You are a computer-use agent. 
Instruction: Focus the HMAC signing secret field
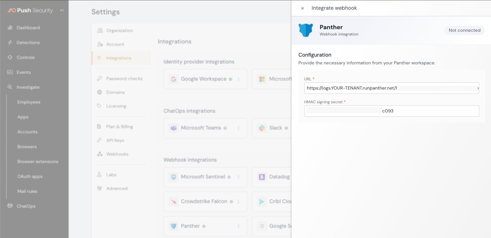pyautogui.click(x=391, y=111)
